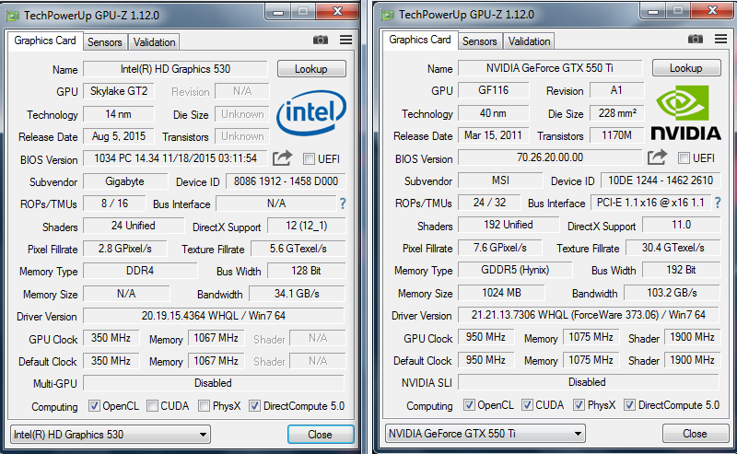Toggle PhysX checkbox in NVIDIA window
Screen dimensions: 737x454
(x=579, y=404)
